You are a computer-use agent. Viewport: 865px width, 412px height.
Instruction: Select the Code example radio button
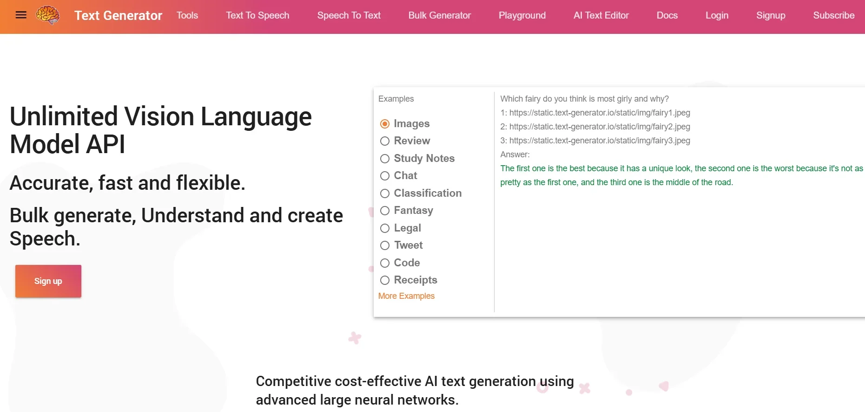tap(385, 263)
